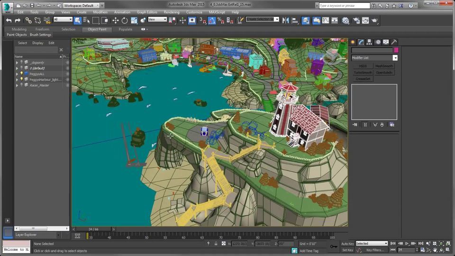
Task: Switch to the Freeform ribbon tab
Action: (x=42, y=29)
